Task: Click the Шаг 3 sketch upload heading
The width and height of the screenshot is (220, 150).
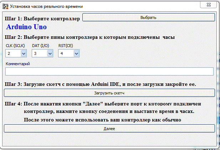Action: coord(100,84)
